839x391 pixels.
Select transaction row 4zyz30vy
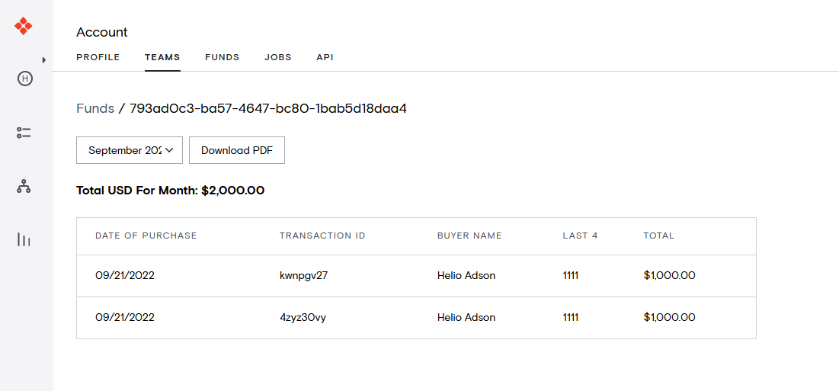click(416, 318)
